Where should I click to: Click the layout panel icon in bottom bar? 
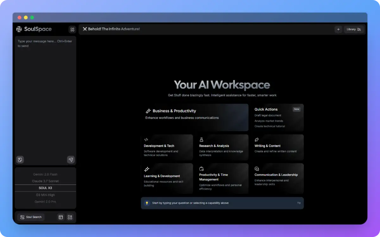point(61,217)
